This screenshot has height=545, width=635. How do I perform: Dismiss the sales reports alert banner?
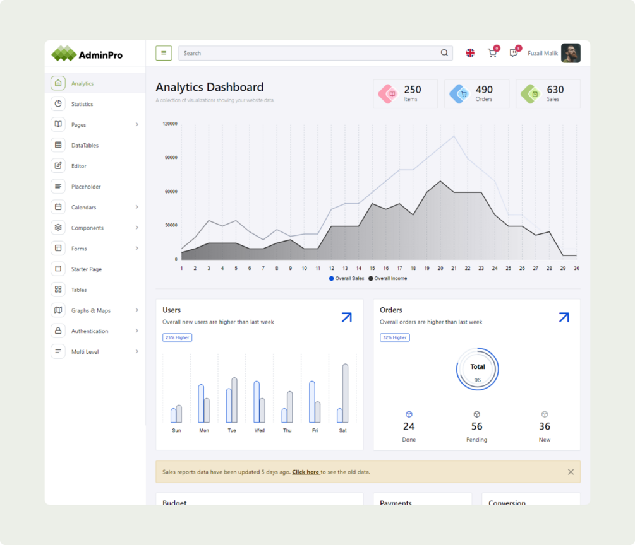click(571, 472)
